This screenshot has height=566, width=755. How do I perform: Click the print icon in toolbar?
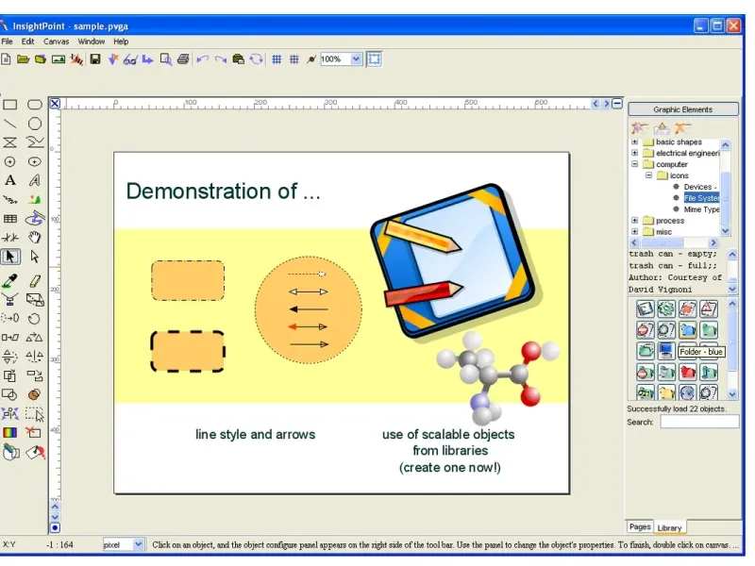[183, 59]
